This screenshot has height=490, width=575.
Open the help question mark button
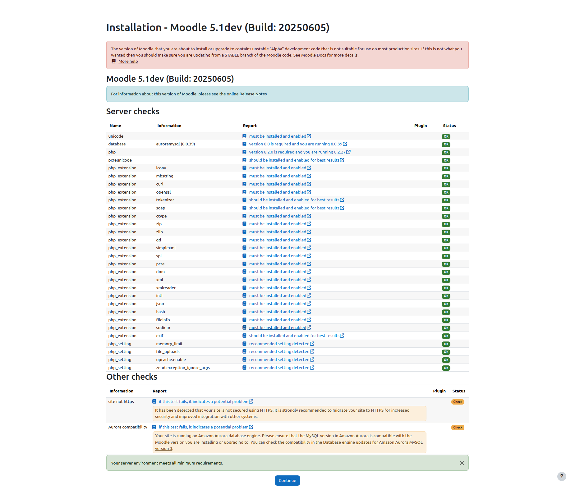point(562,476)
